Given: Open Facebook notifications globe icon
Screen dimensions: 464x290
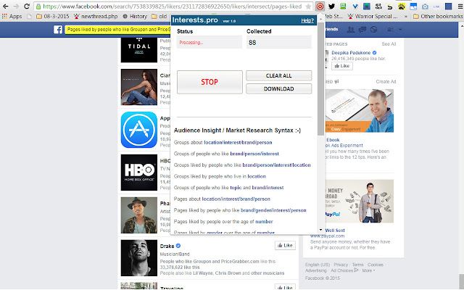Looking at the screenshot, I should tap(374, 29).
